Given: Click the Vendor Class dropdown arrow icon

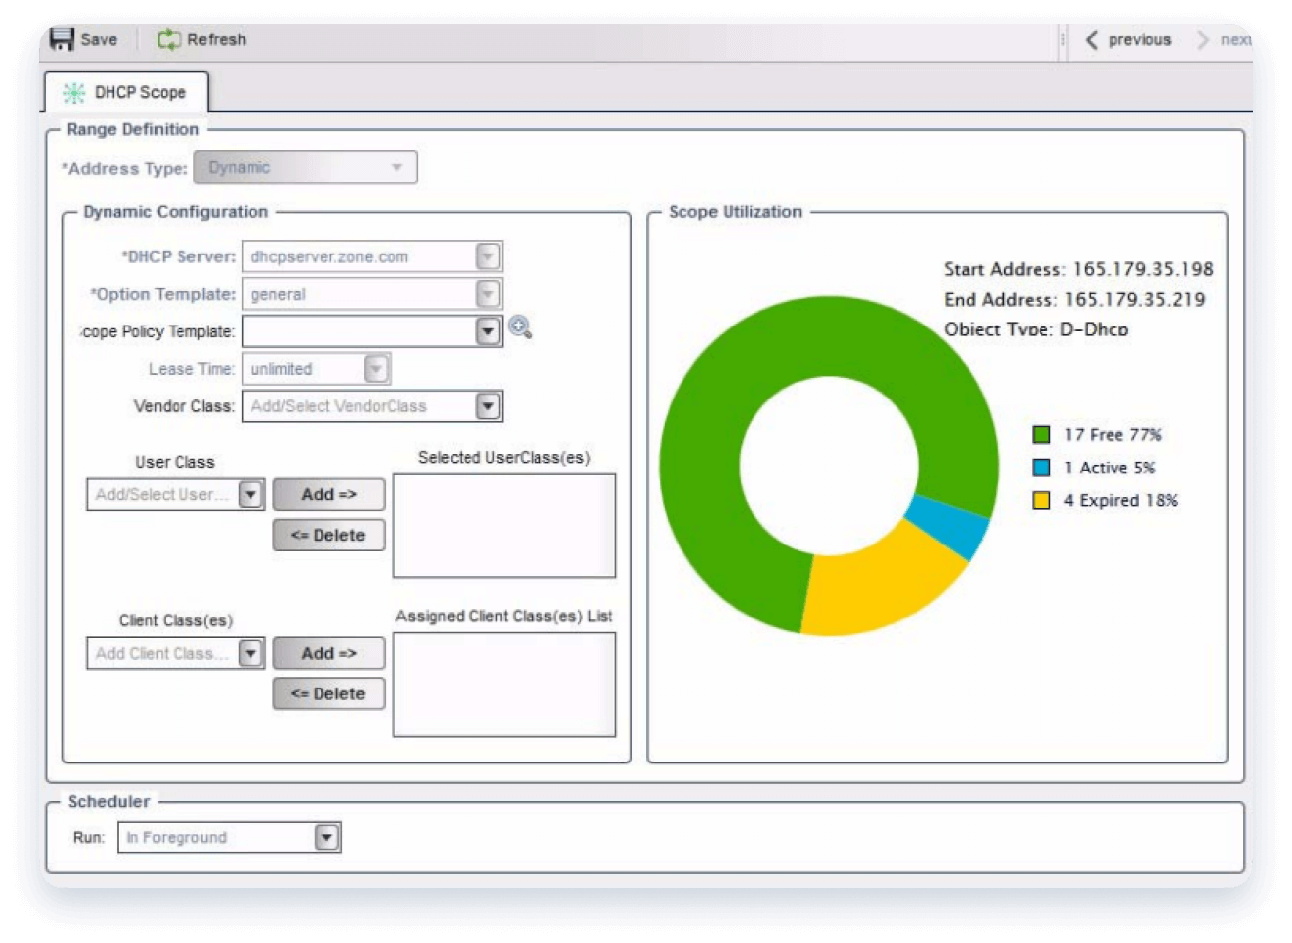Looking at the screenshot, I should 488,405.
